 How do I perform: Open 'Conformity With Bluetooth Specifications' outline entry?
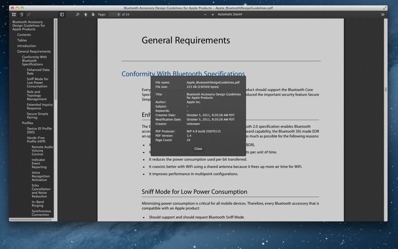coord(34,60)
